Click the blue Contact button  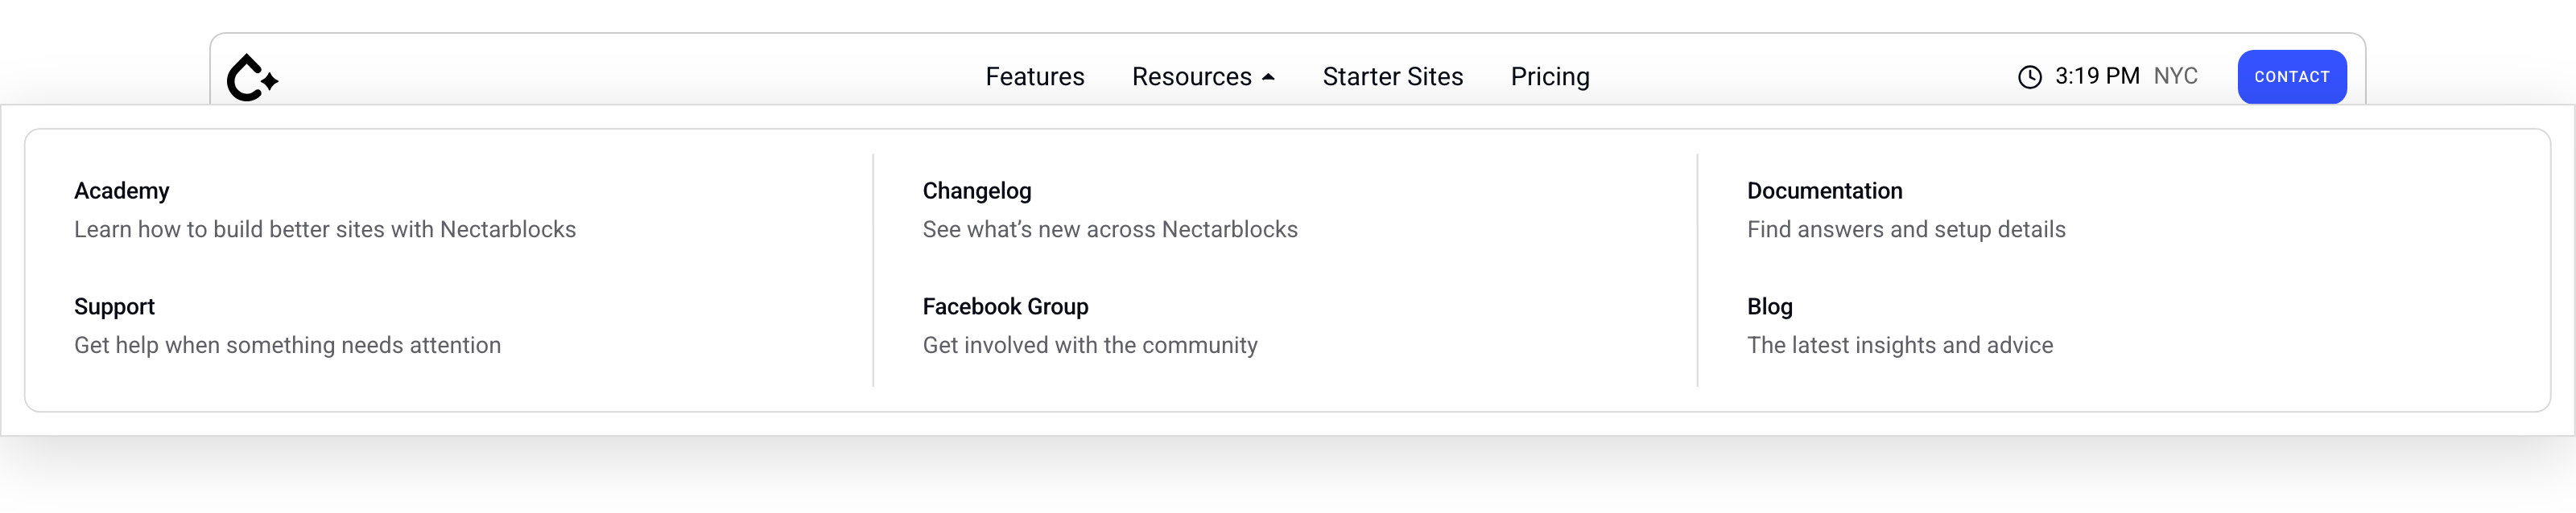pos(2291,77)
